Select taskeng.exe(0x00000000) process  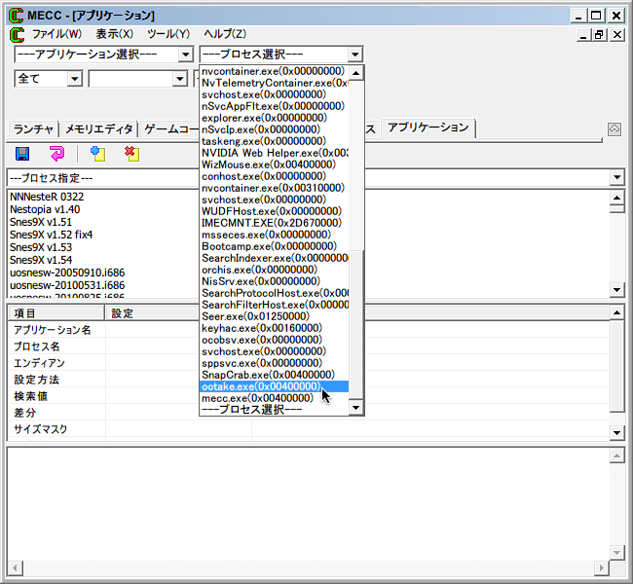(274, 141)
